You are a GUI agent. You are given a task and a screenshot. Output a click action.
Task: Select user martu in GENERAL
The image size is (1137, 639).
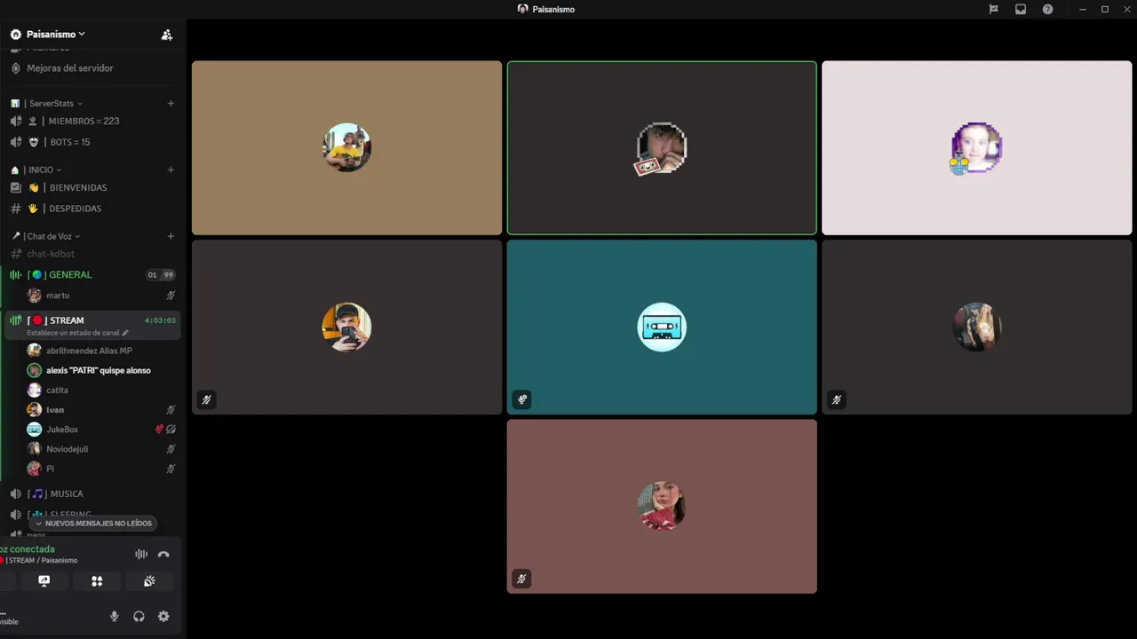pyautogui.click(x=58, y=296)
